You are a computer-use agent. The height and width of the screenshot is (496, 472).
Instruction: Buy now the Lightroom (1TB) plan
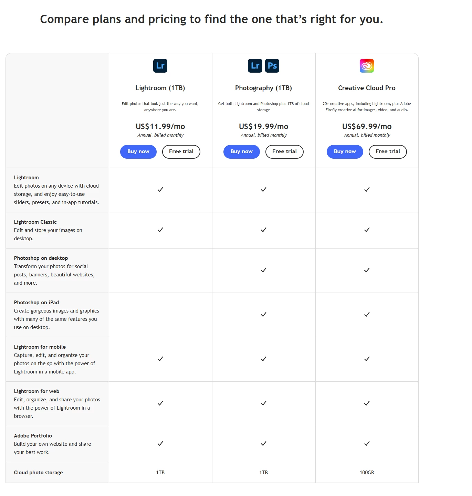tap(138, 152)
